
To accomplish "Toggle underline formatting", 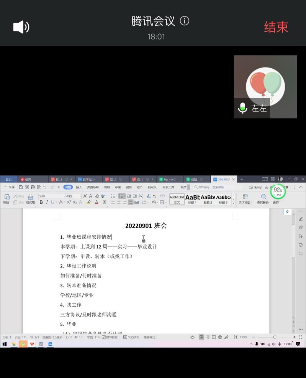I will click(x=53, y=202).
